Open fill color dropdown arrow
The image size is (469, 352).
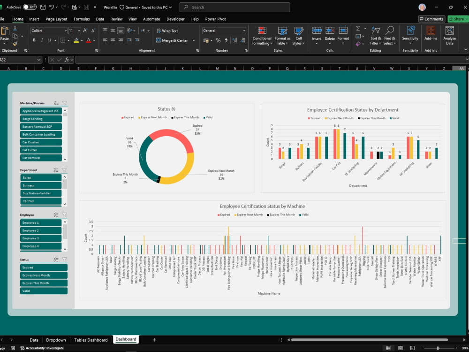point(82,40)
